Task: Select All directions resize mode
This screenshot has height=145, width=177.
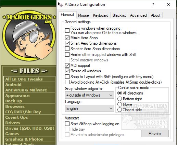Action: (119, 93)
